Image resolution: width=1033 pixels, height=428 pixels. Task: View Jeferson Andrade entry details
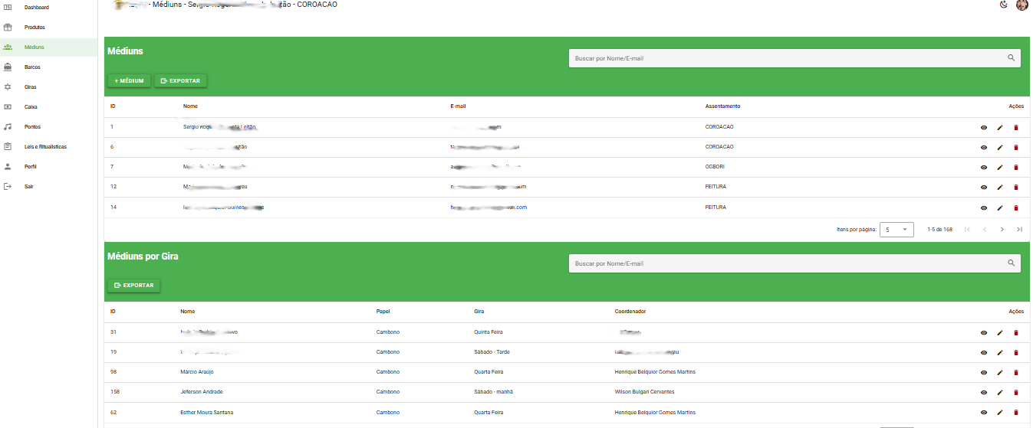point(984,393)
